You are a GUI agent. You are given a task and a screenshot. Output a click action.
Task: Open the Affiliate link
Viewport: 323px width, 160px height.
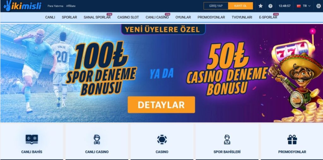[71, 6]
